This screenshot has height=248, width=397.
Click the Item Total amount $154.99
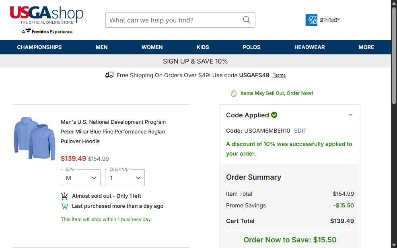[344, 194]
